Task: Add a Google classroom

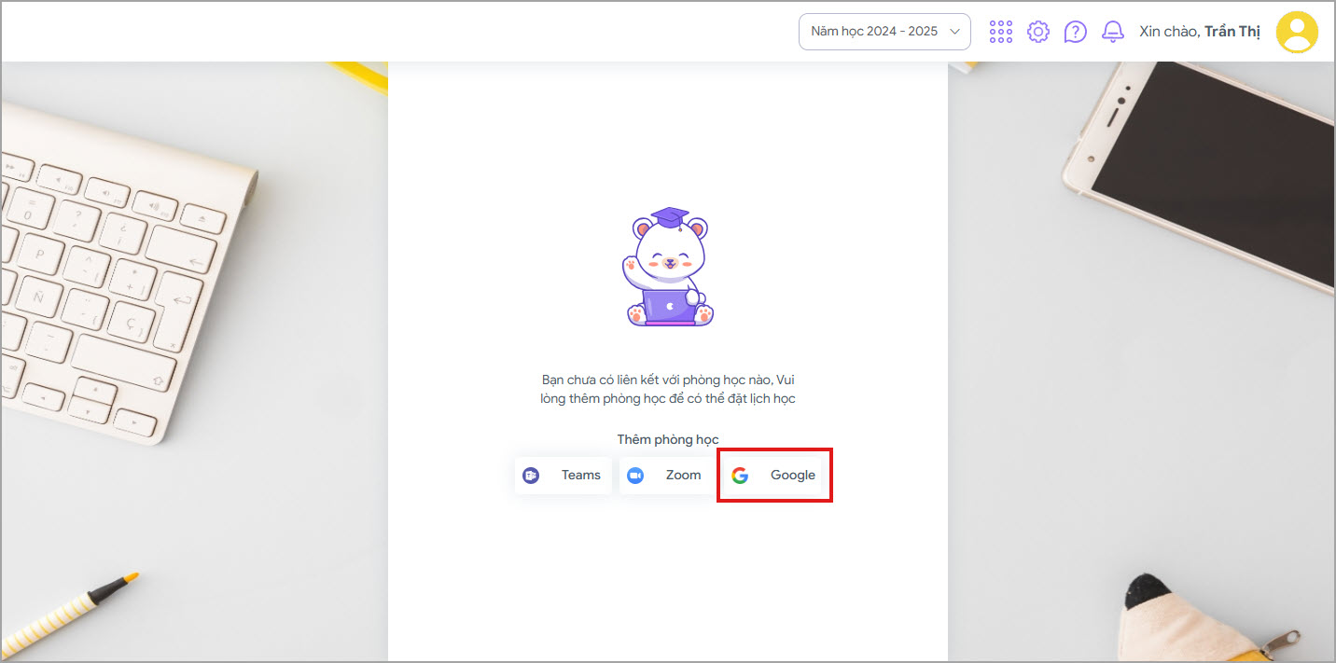Action: (x=774, y=476)
